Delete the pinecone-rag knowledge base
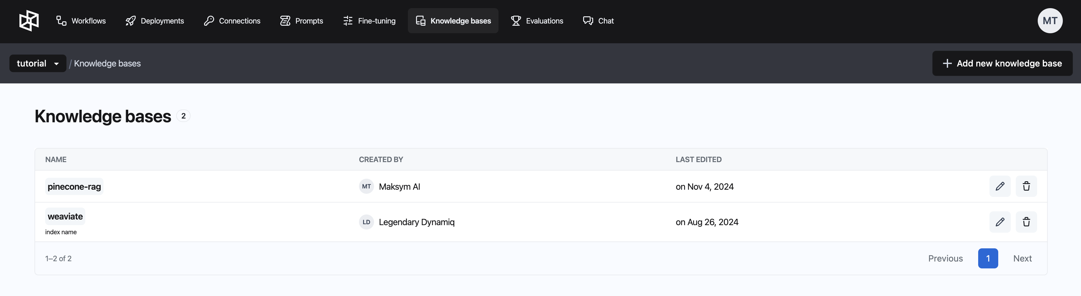This screenshot has width=1081, height=296. tap(1026, 187)
